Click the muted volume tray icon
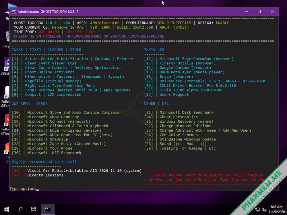 264,210
